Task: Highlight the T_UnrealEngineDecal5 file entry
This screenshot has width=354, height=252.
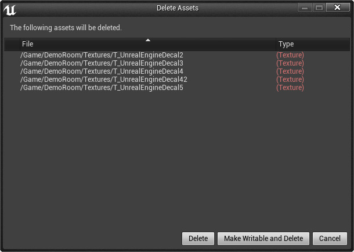Action: coord(102,88)
